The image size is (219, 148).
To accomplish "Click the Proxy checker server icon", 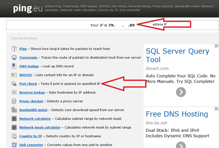I will 14,101.
